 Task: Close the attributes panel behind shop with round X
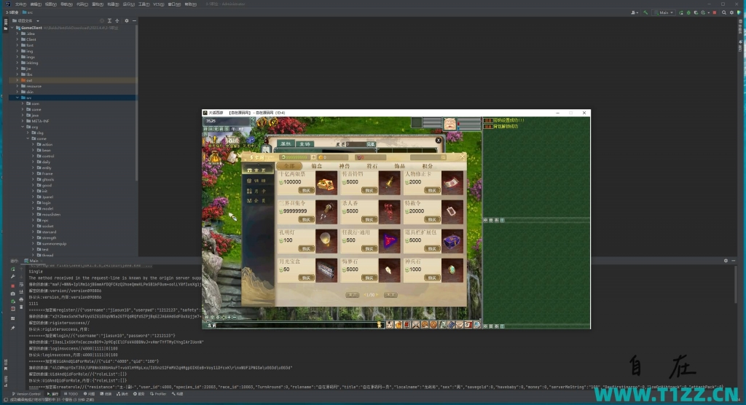coord(439,141)
